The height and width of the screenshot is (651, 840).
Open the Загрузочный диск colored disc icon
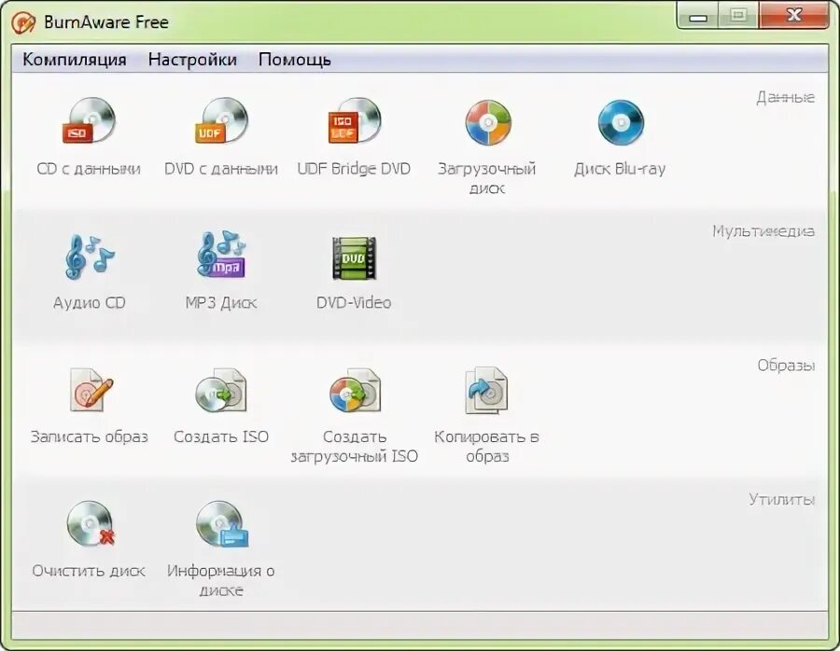488,122
